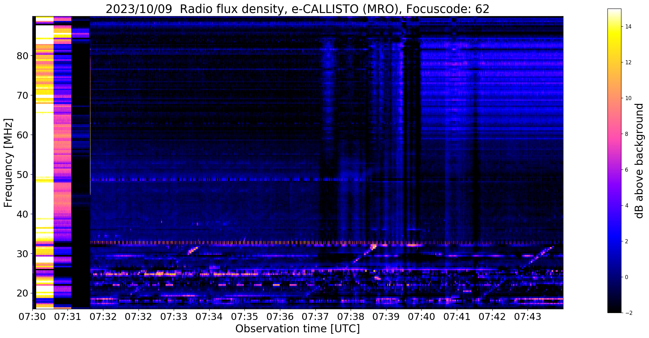Click the time tick label 07:38
The image size is (649, 338).
pyautogui.click(x=351, y=316)
